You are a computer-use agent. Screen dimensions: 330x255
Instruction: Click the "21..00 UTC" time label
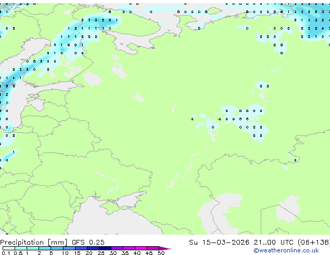point(273,243)
